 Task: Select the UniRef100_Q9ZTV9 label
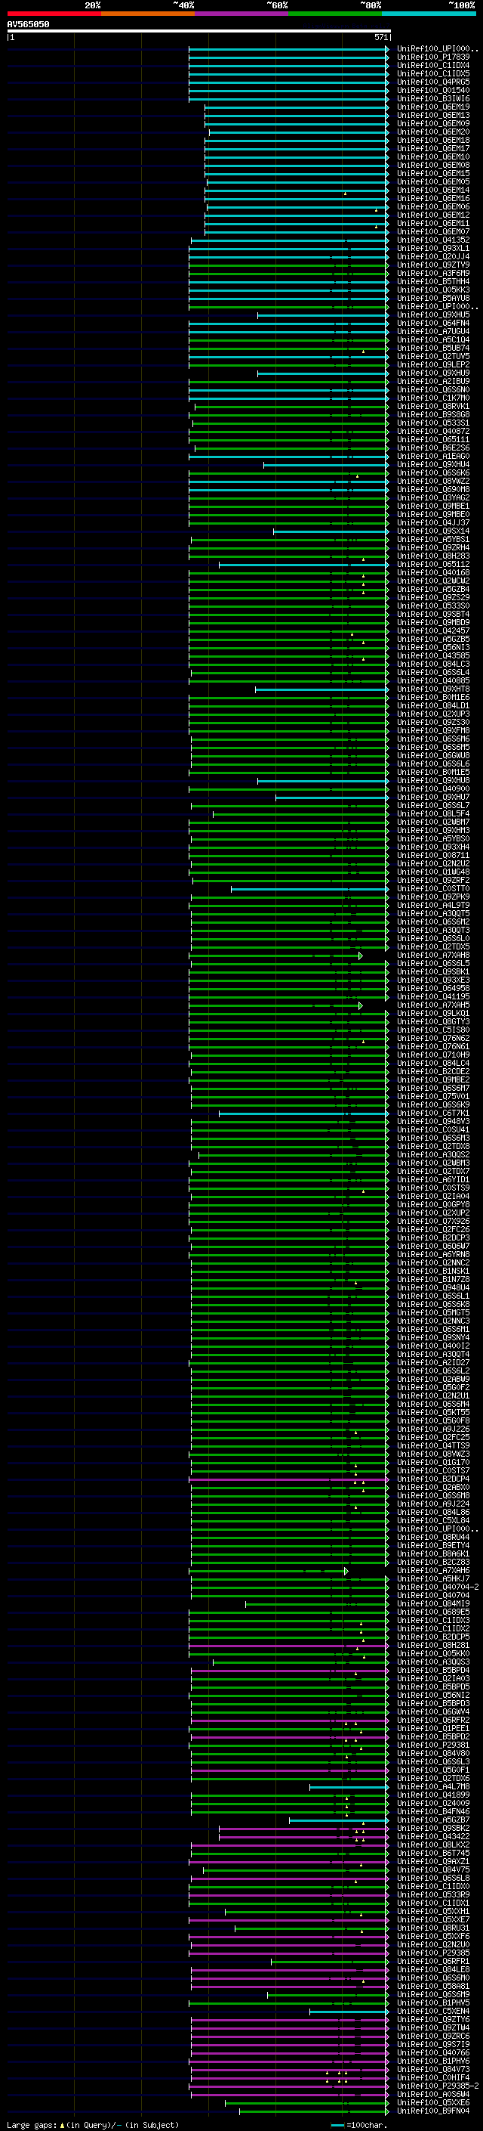click(x=432, y=265)
